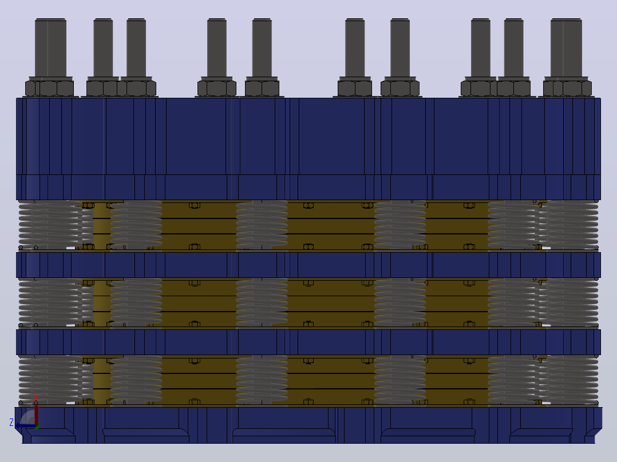Click the red X axis label

36,397
